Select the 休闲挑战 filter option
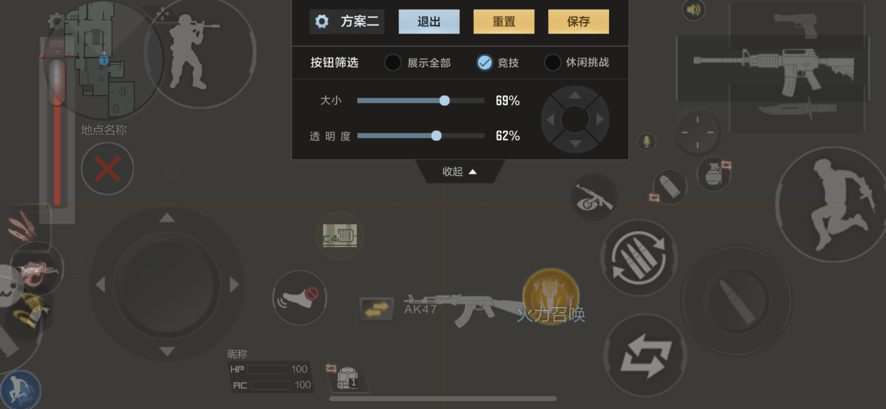Image resolution: width=886 pixels, height=409 pixels. (x=576, y=63)
